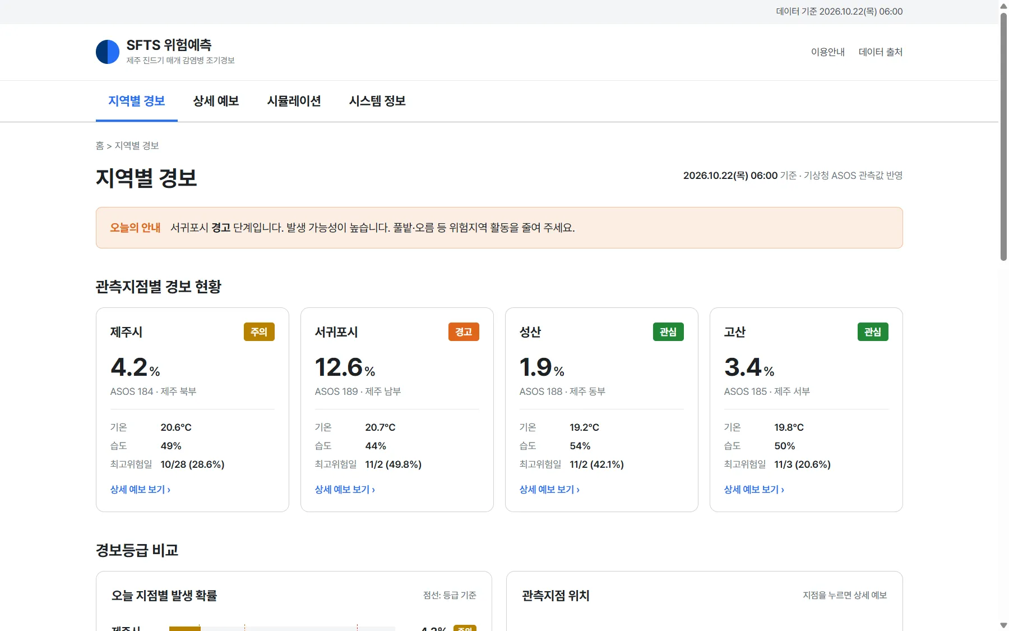Click 11/2 (49.8%) peak risk in 서귀포시
This screenshot has height=631, width=1009.
click(x=393, y=464)
